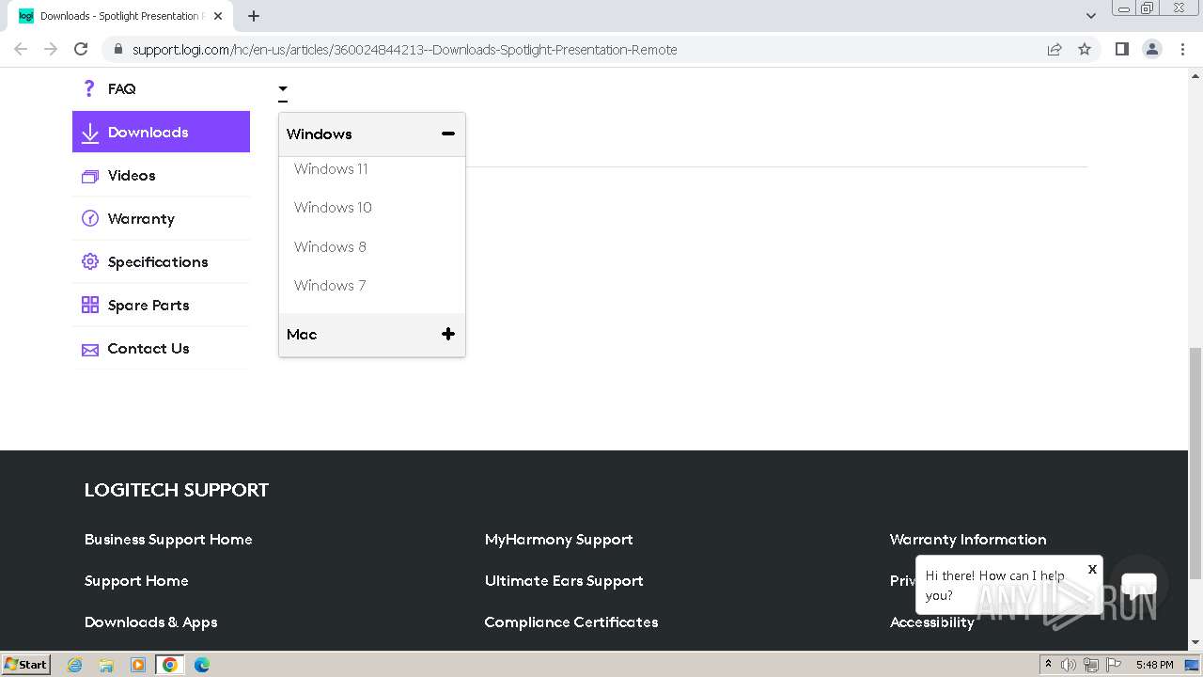Close the Downloads - Spotlight tab
The width and height of the screenshot is (1203, 677).
(218, 16)
